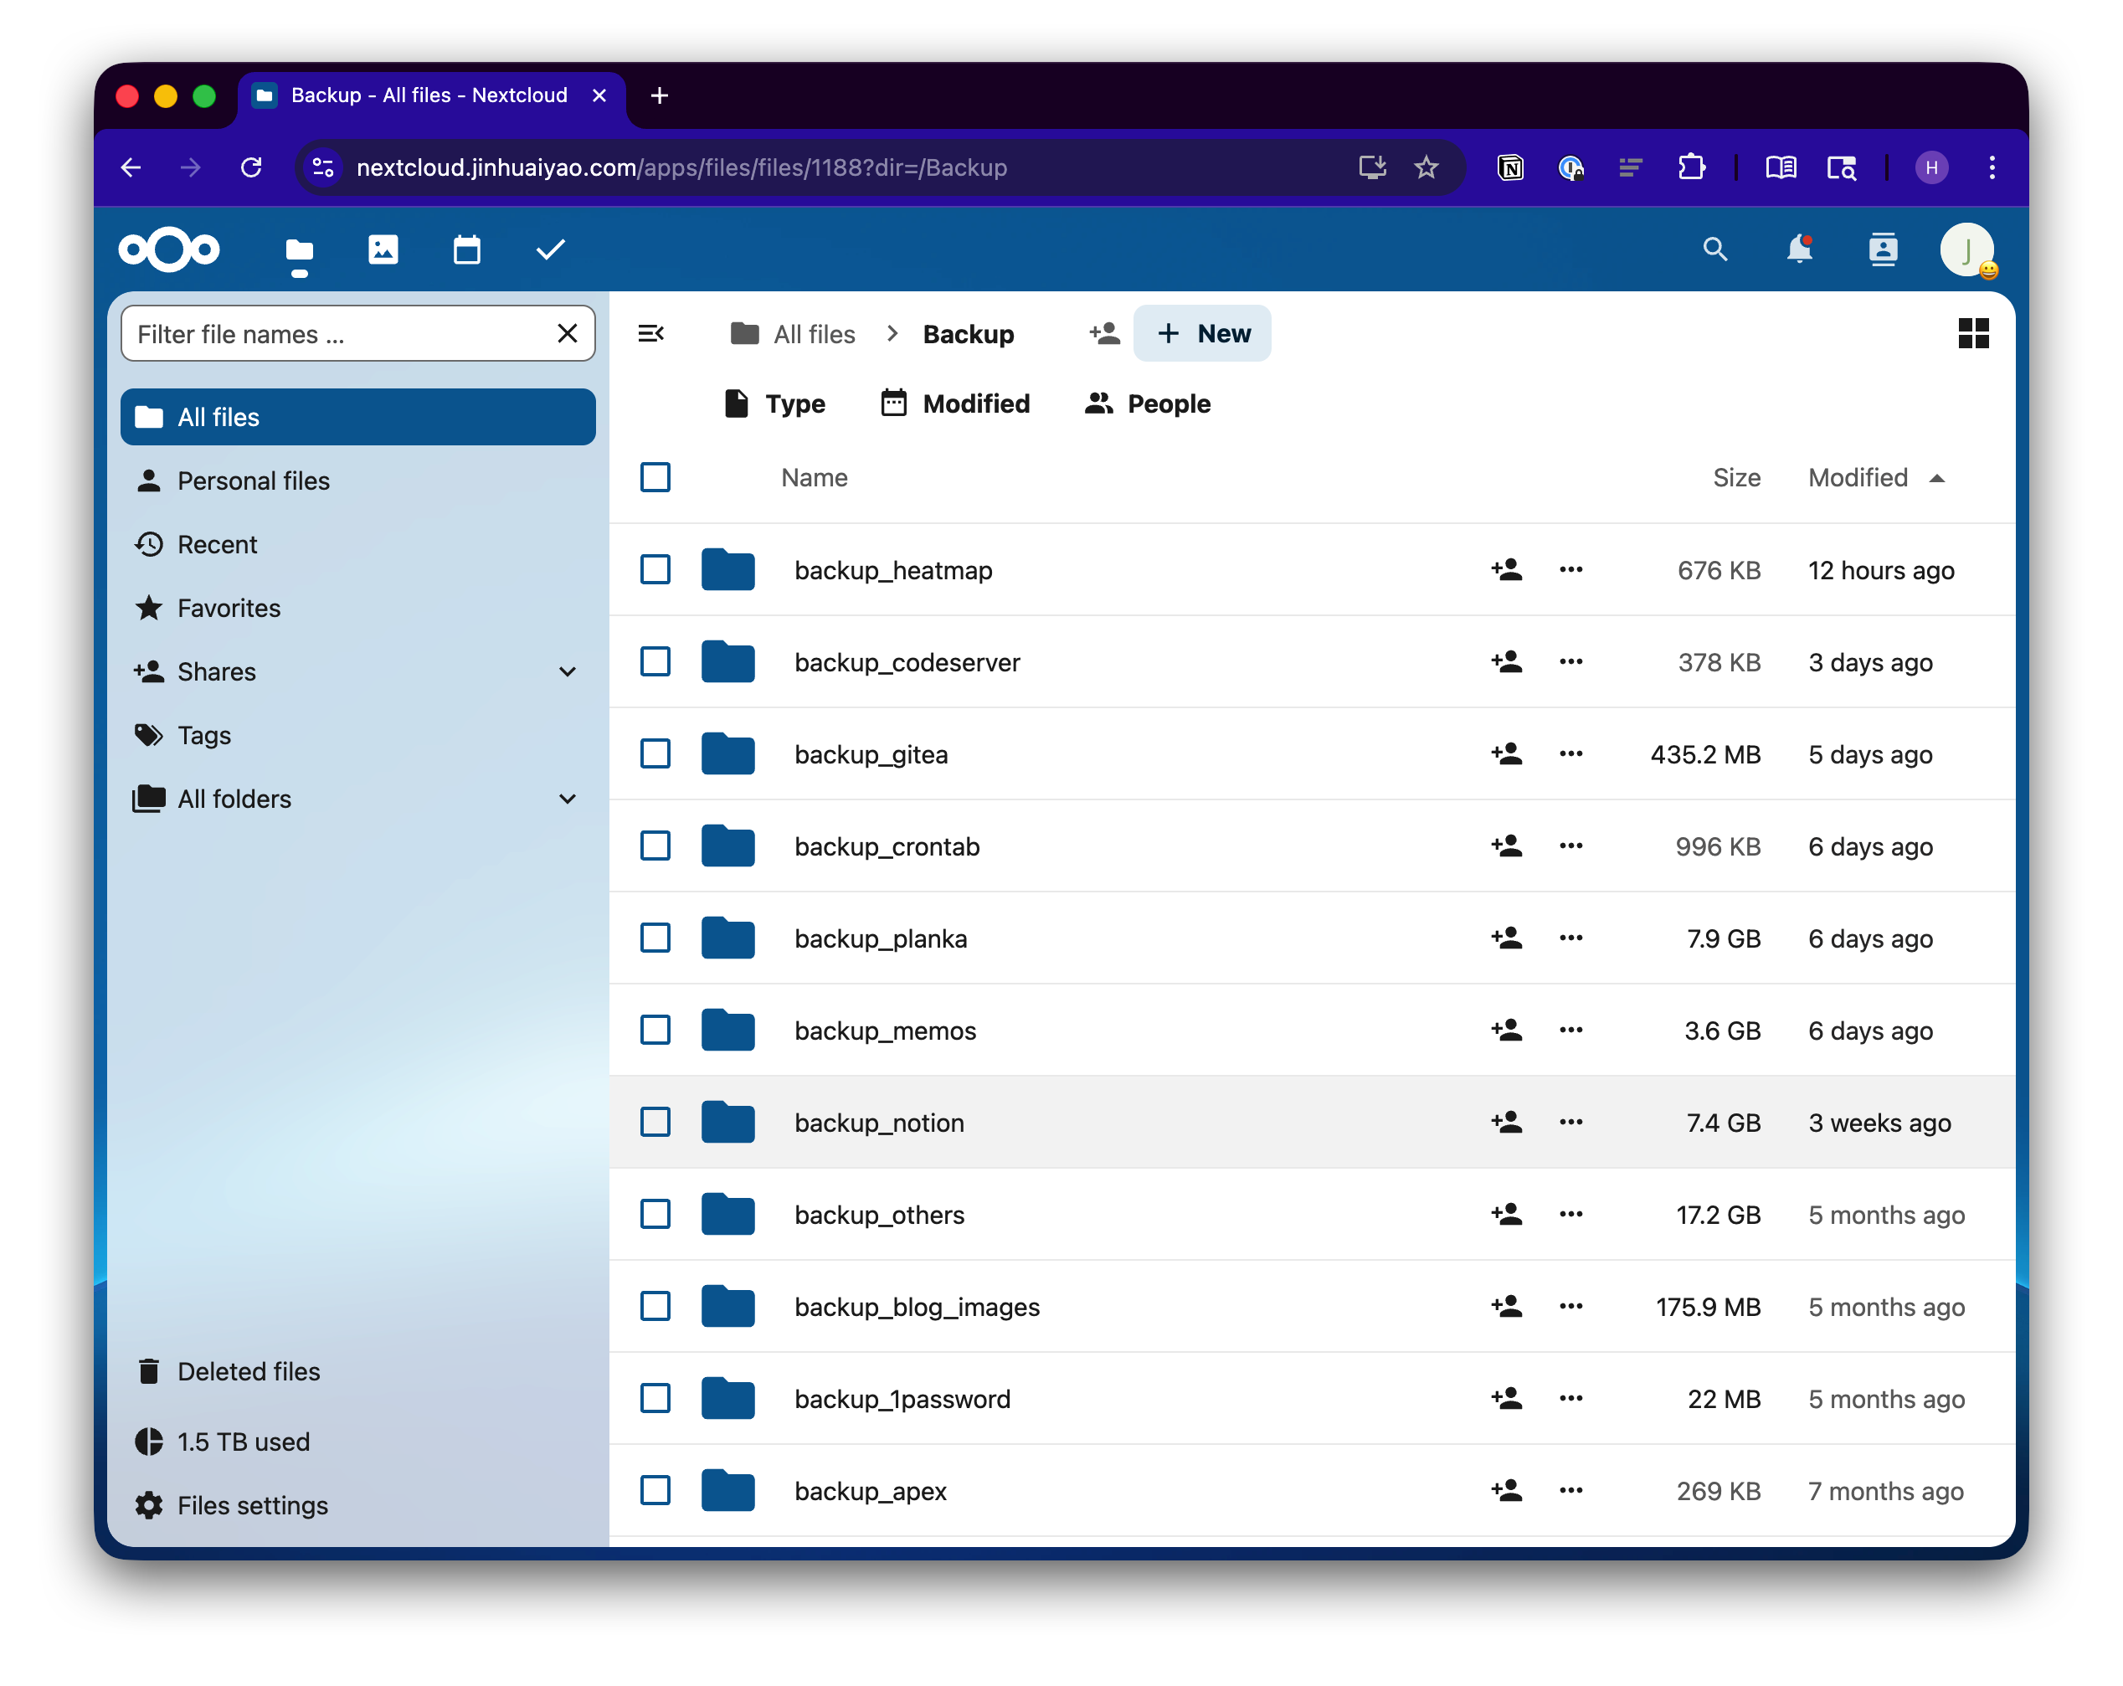
Task: Open the Type filter dropdown
Action: (775, 404)
